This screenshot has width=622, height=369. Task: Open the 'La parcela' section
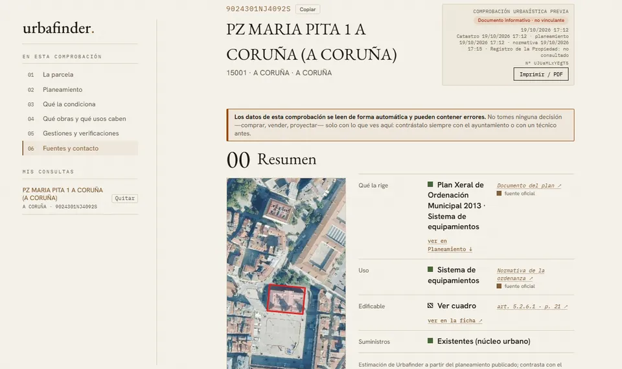tap(58, 74)
